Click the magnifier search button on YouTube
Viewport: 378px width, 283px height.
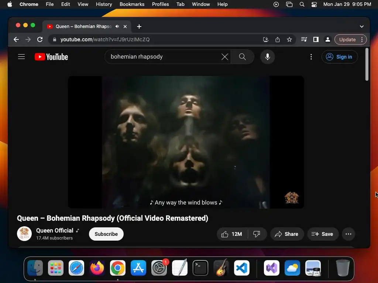pos(242,57)
